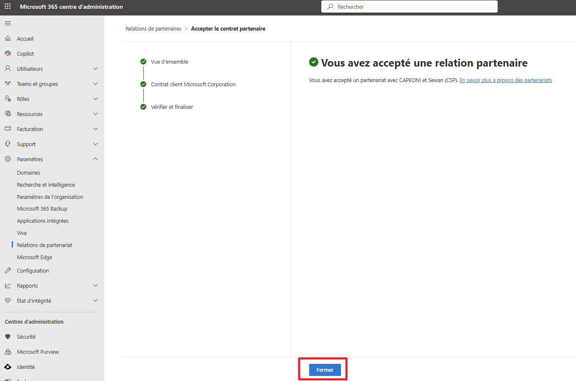This screenshot has height=381, width=576.
Task: Click the Contrat client step checkmark
Action: [143, 84]
